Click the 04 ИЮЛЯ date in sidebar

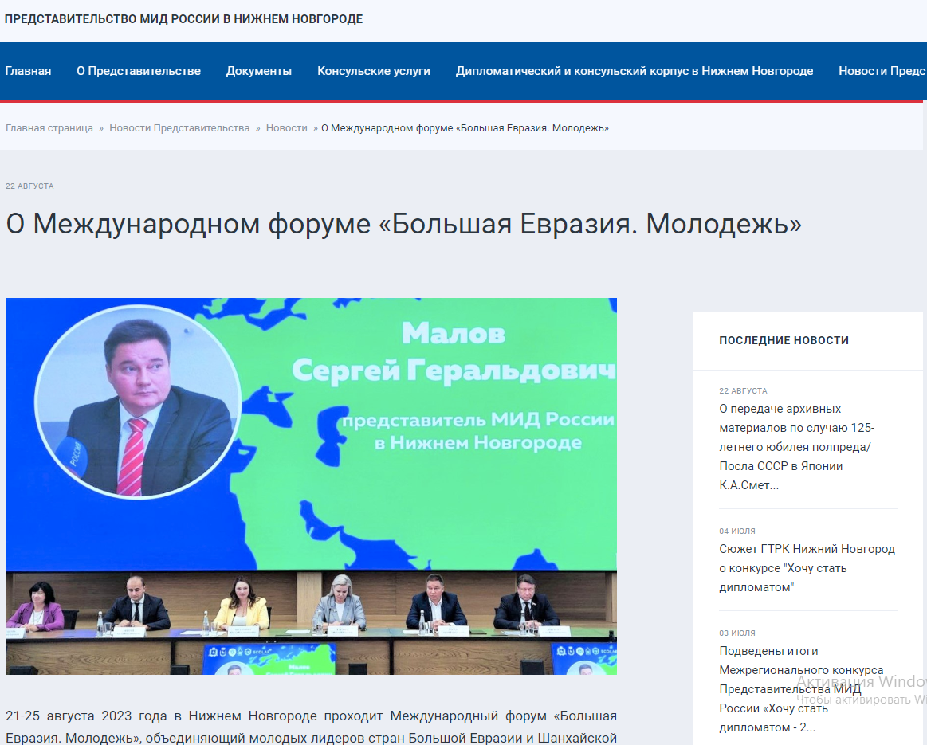click(x=737, y=531)
